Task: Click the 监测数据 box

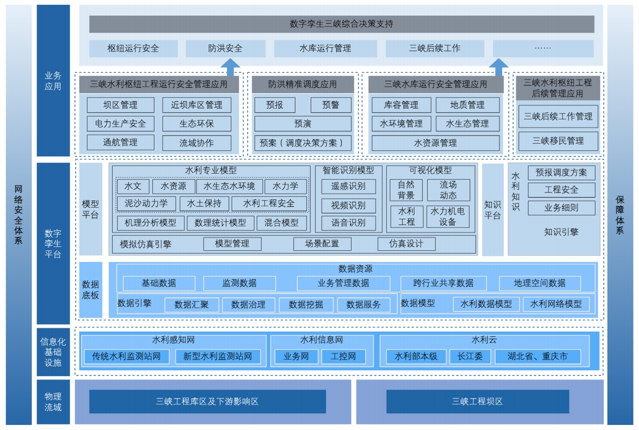Action: point(239,283)
